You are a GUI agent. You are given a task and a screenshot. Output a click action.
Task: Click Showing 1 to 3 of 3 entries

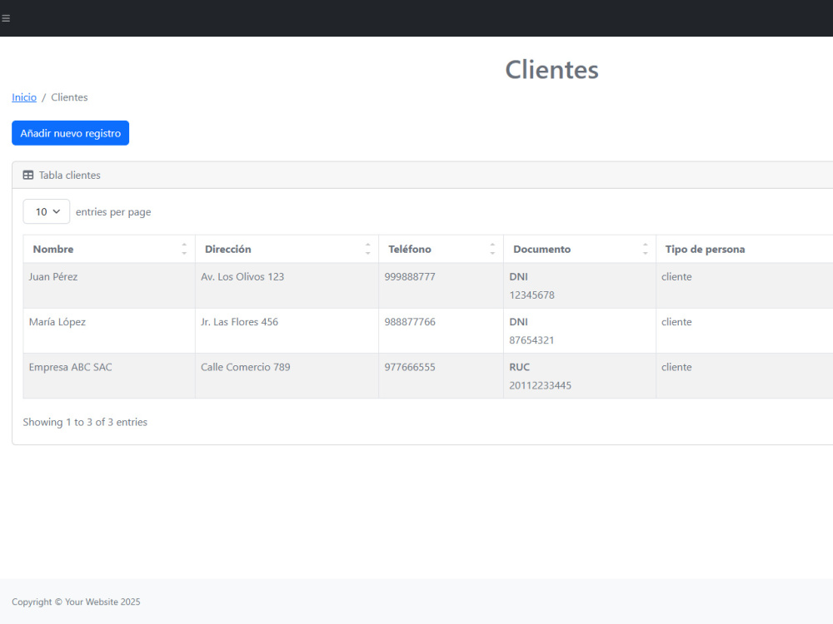[x=85, y=423]
